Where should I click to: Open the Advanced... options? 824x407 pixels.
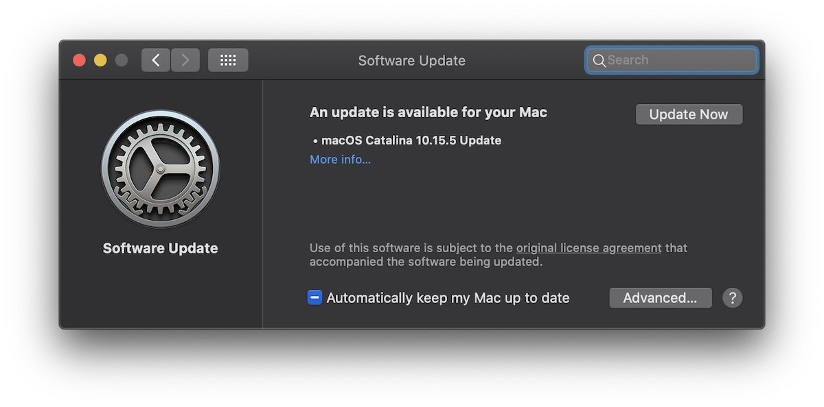click(x=660, y=298)
